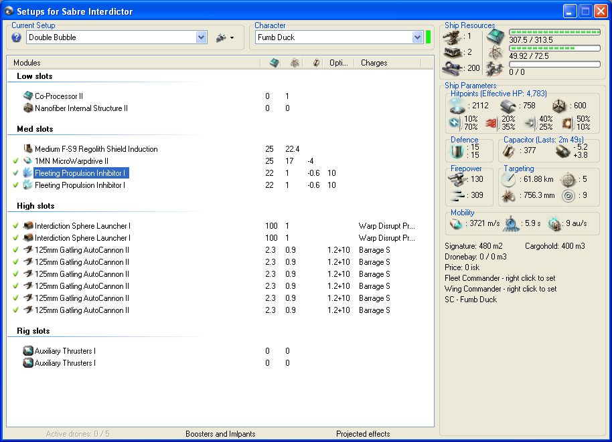Click the capacitor capacity icon showing 377

point(508,151)
